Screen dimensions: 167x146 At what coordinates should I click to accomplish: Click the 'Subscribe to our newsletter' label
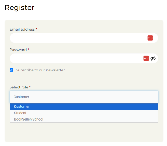pos(40,70)
